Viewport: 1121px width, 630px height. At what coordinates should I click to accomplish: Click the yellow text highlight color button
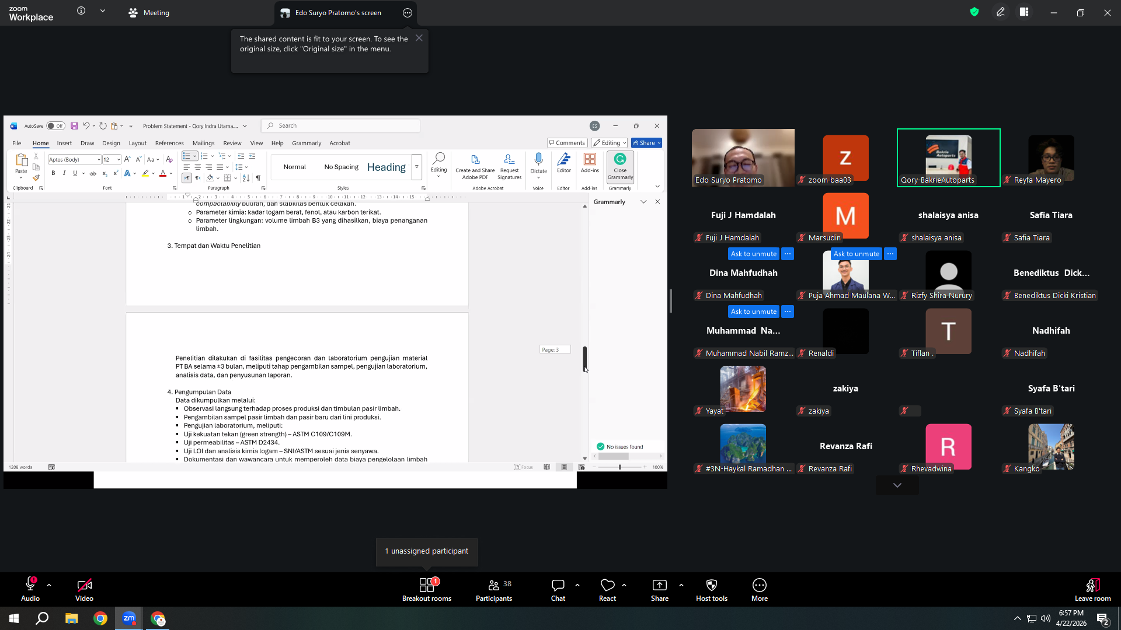[145, 173]
